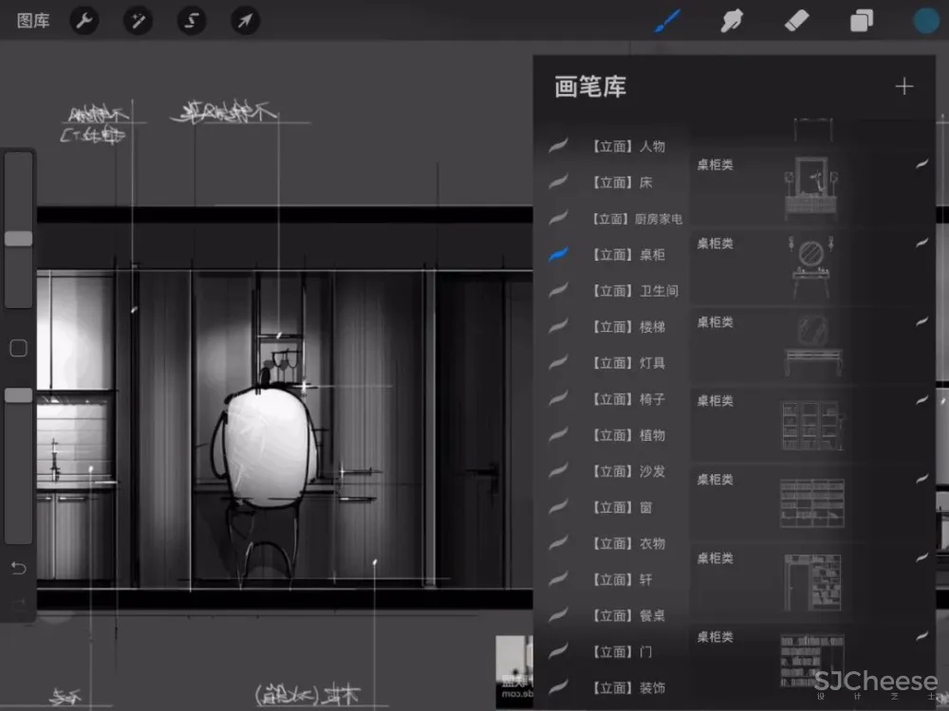Click the undo arrow on sidebar
Viewport: 949px width, 711px height.
(19, 568)
